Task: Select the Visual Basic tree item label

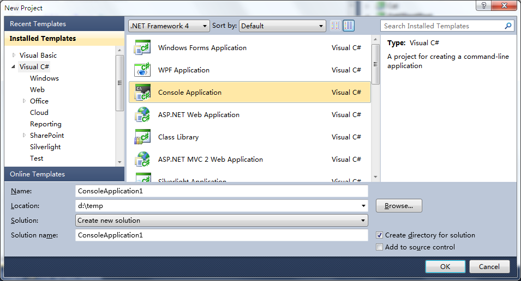Action: click(38, 55)
